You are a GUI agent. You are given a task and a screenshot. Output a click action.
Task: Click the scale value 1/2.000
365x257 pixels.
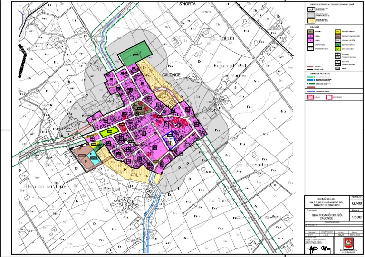pyautogui.click(x=356, y=217)
